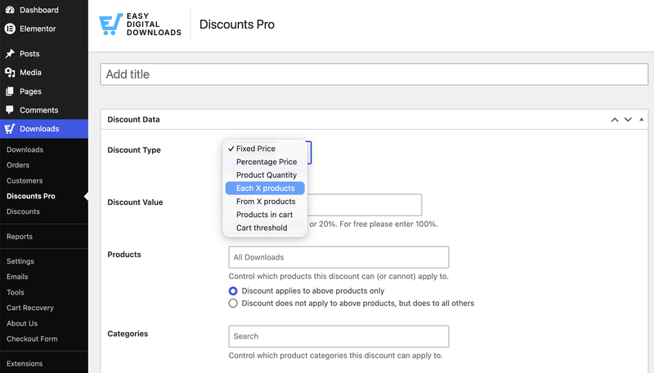Click the Categories Search field
Image resolution: width=654 pixels, height=373 pixels.
tap(338, 336)
